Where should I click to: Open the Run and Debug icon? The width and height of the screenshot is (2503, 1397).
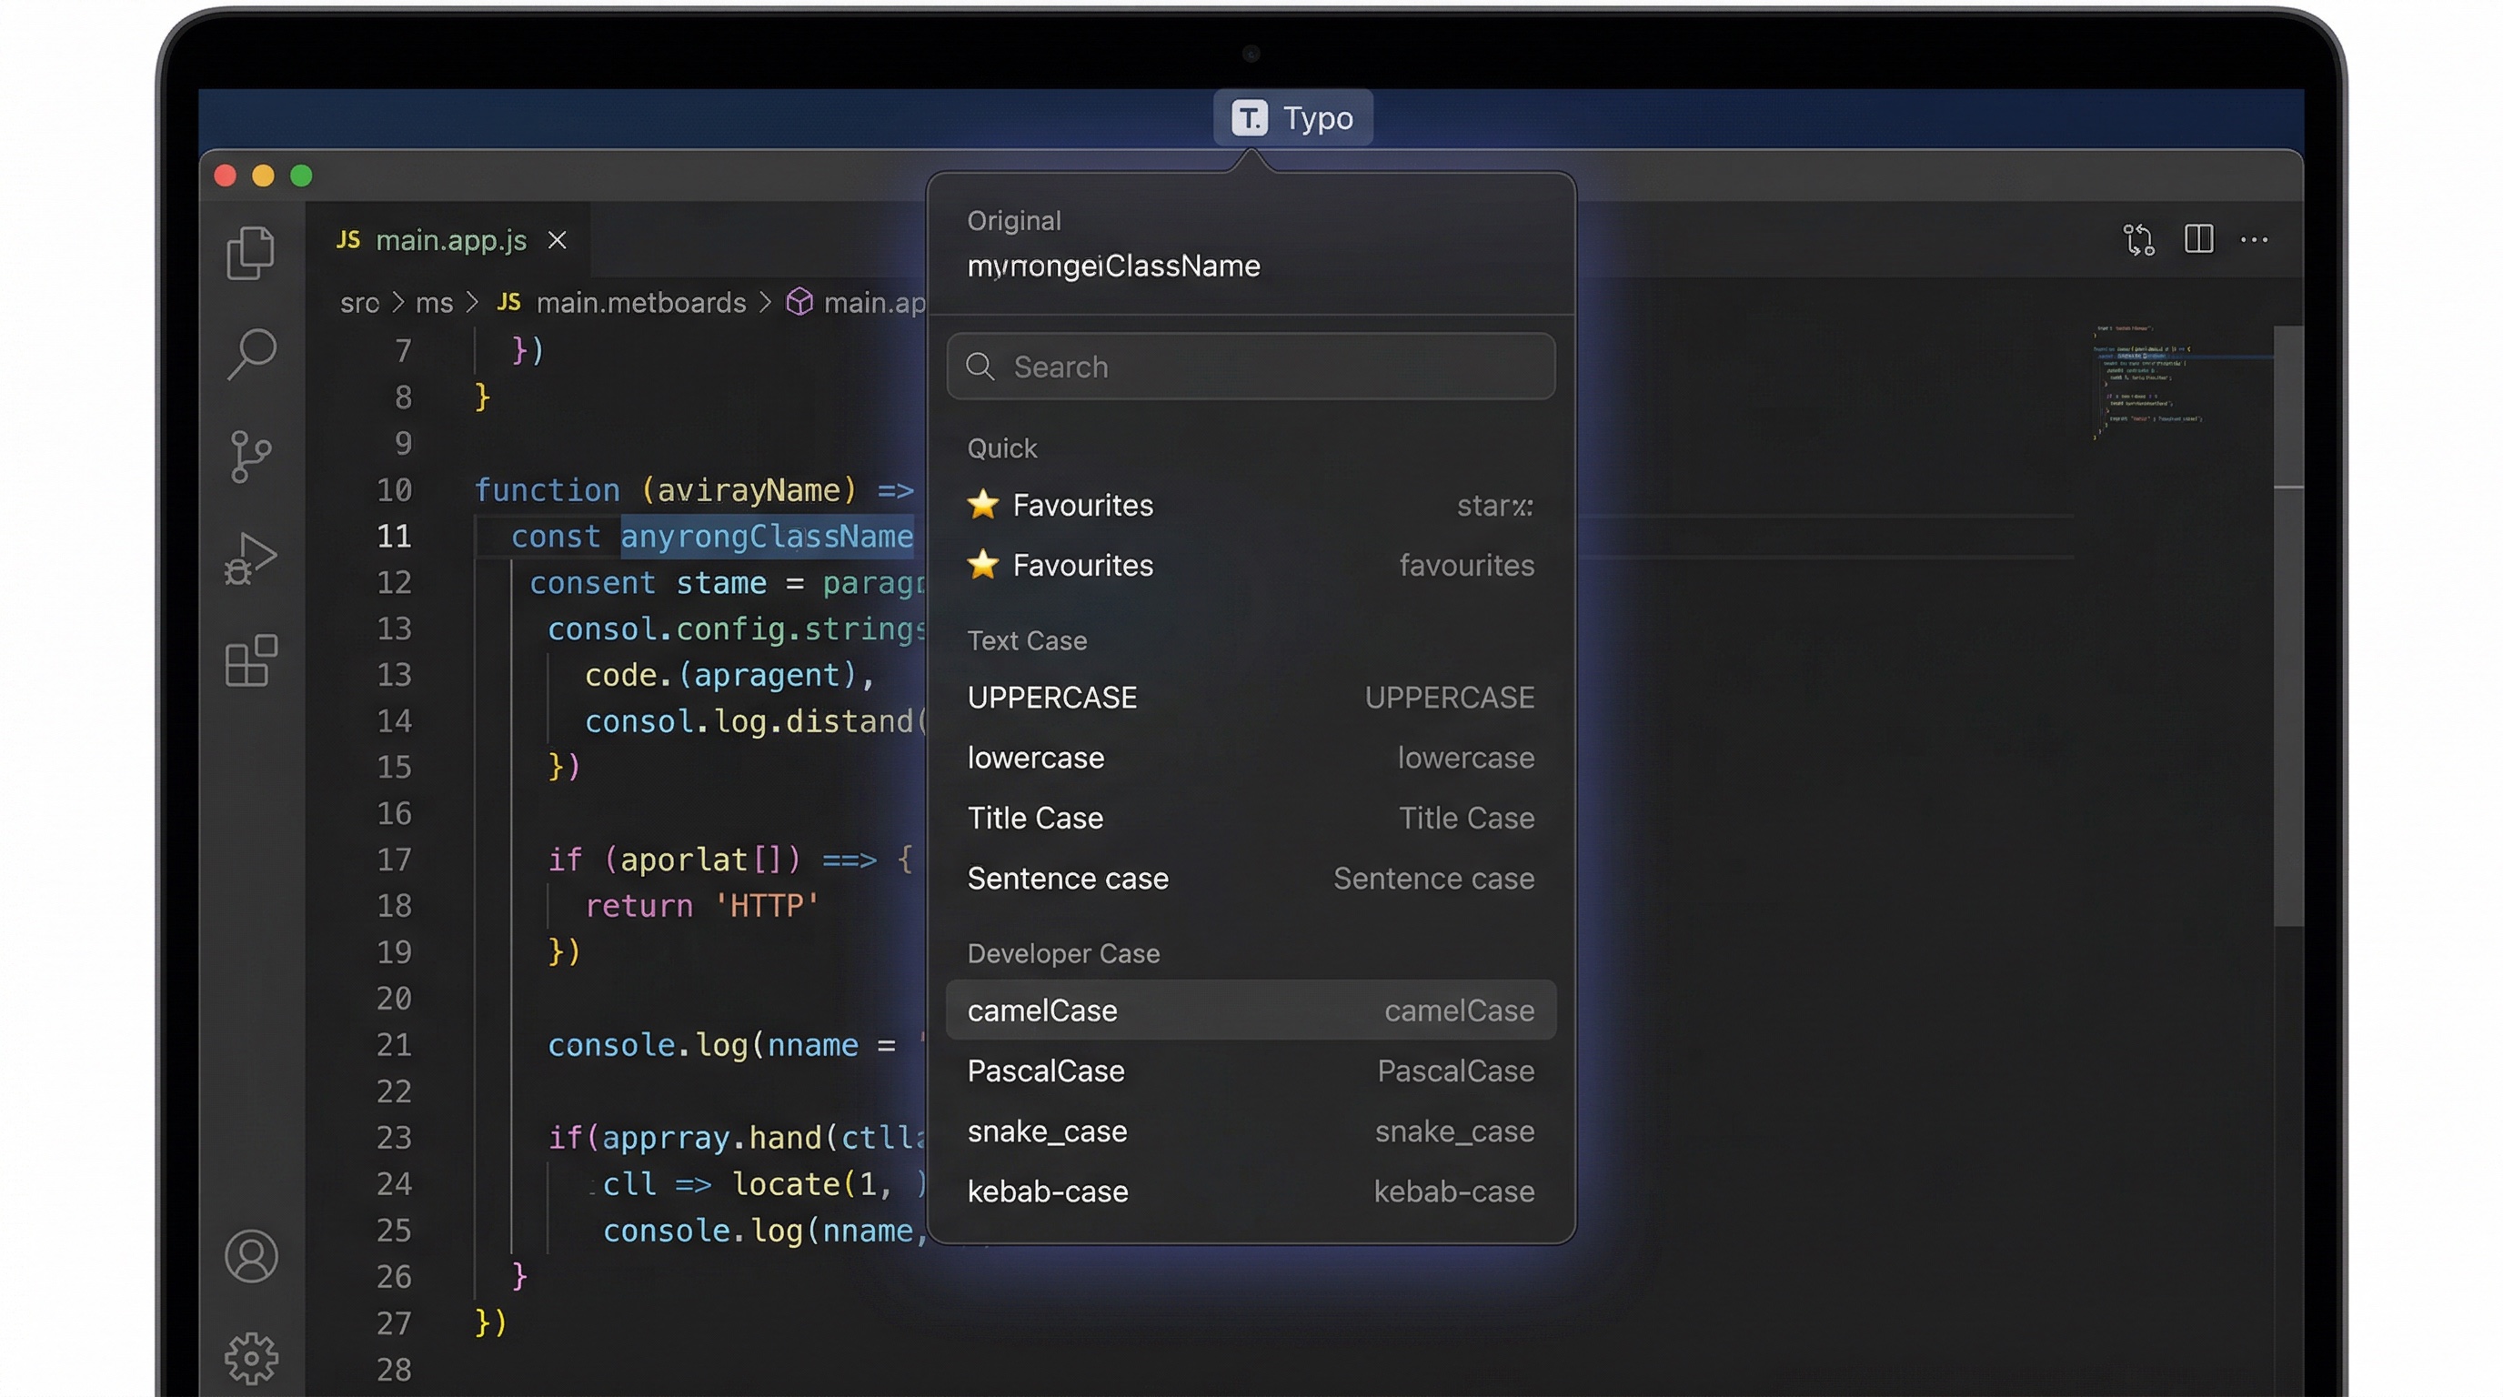[x=251, y=558]
